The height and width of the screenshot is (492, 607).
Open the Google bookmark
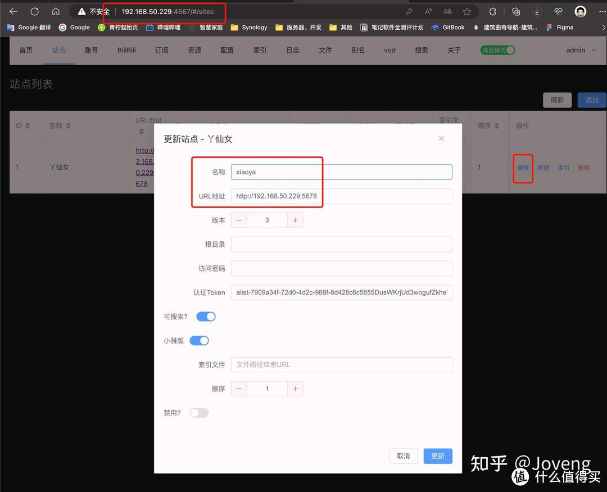coord(74,28)
